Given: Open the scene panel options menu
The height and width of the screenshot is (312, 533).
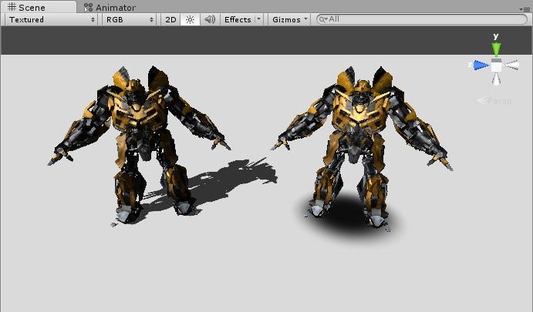Looking at the screenshot, I should pyautogui.click(x=525, y=9).
